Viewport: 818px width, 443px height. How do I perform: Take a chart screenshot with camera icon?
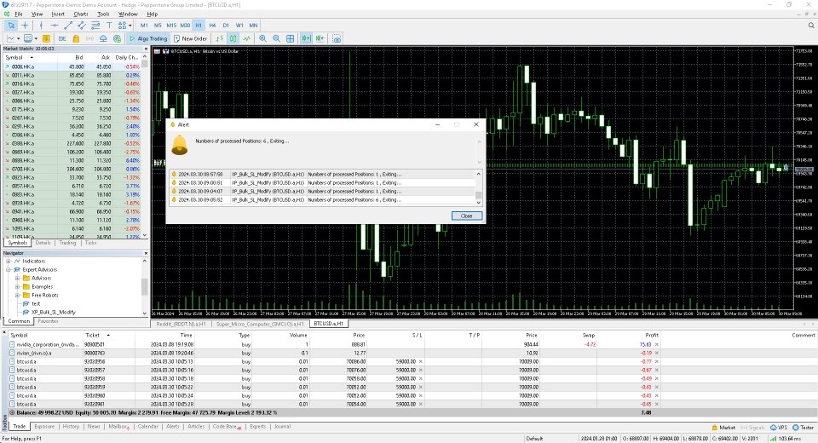[337, 38]
